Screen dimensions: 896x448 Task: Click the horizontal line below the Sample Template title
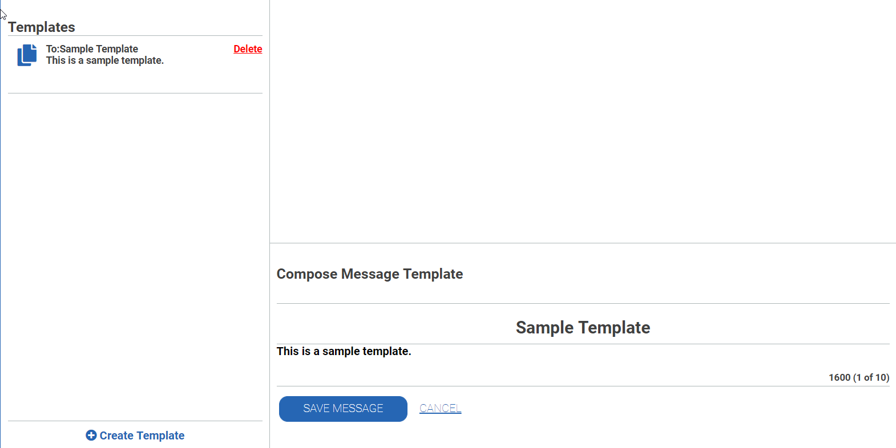tap(583, 344)
